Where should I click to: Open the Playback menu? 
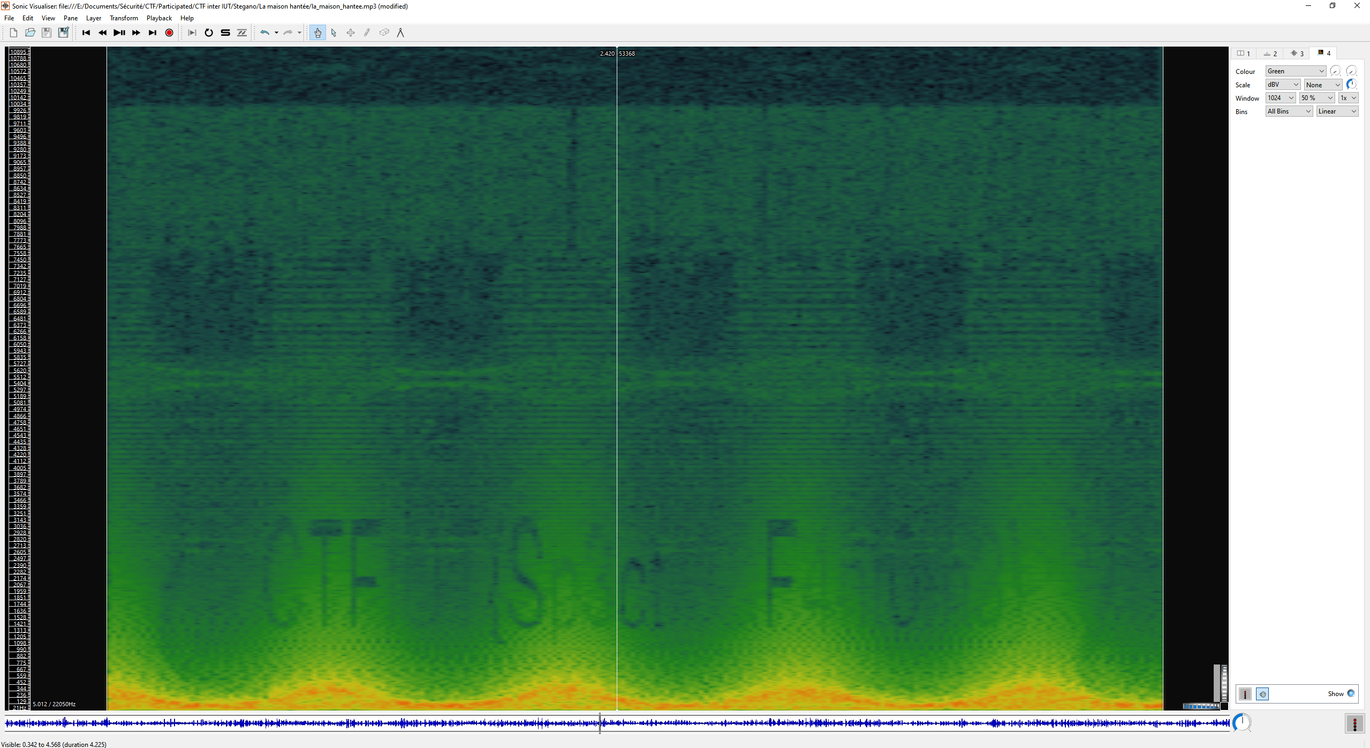click(159, 18)
